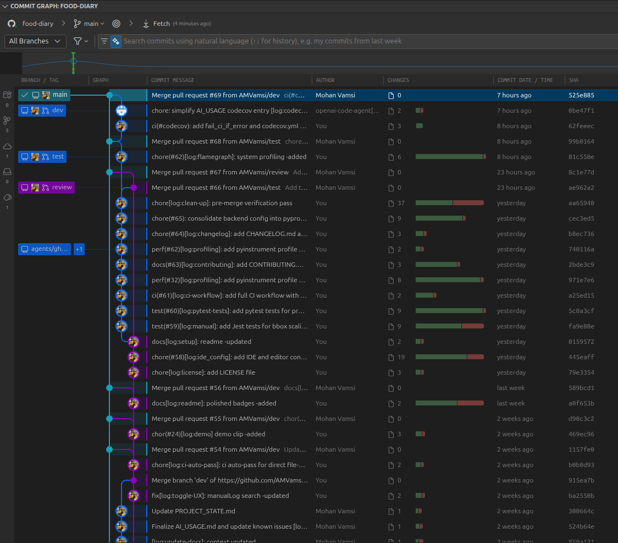Click the Commit Message column header
Viewport: 618px width, 543px height.
tap(173, 80)
